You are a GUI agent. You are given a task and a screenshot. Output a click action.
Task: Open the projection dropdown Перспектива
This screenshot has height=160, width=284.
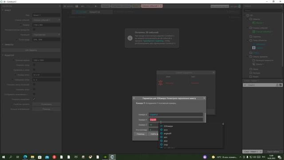(x=46, y=35)
